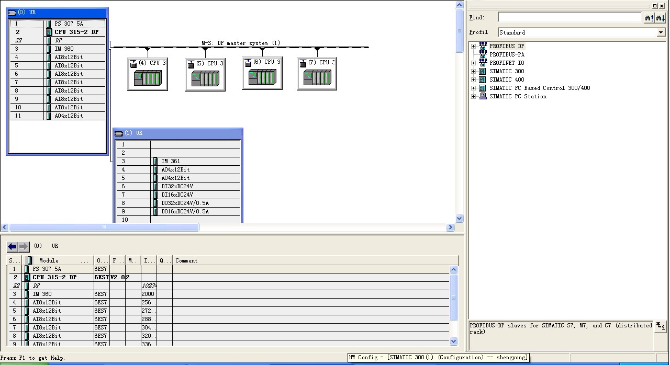Select the X2 DP row in rack (0) diagram
Viewport: 670px width, 365px height.
(58, 40)
